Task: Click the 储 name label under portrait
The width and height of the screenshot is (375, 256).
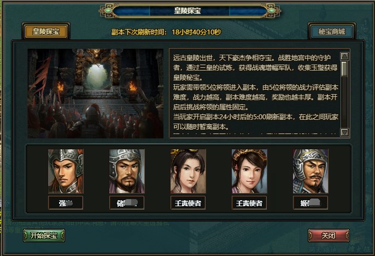Action: 127,203
